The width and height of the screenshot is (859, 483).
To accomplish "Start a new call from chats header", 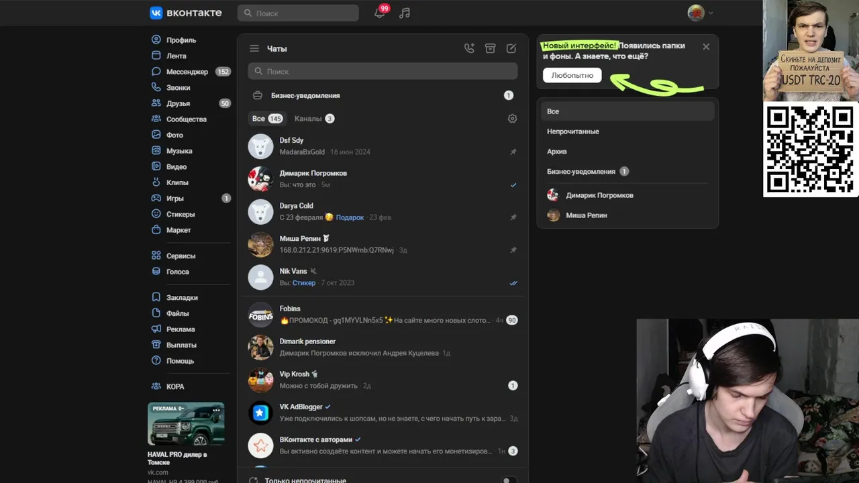I will tap(469, 48).
